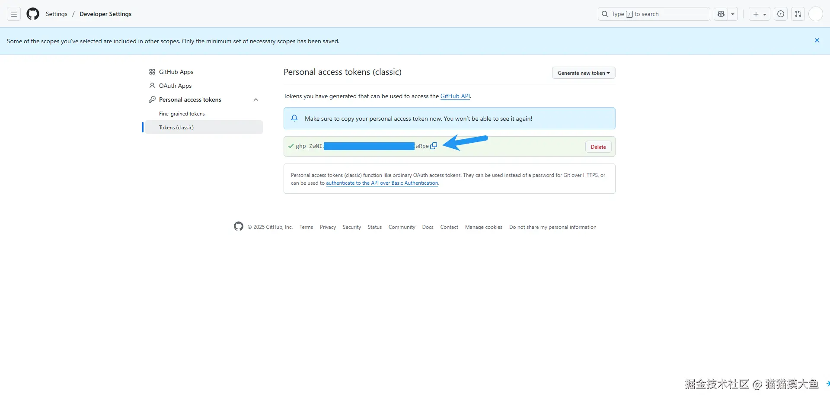830x401 pixels.
Task: Open the Generate new token dropdown
Action: 584,73
